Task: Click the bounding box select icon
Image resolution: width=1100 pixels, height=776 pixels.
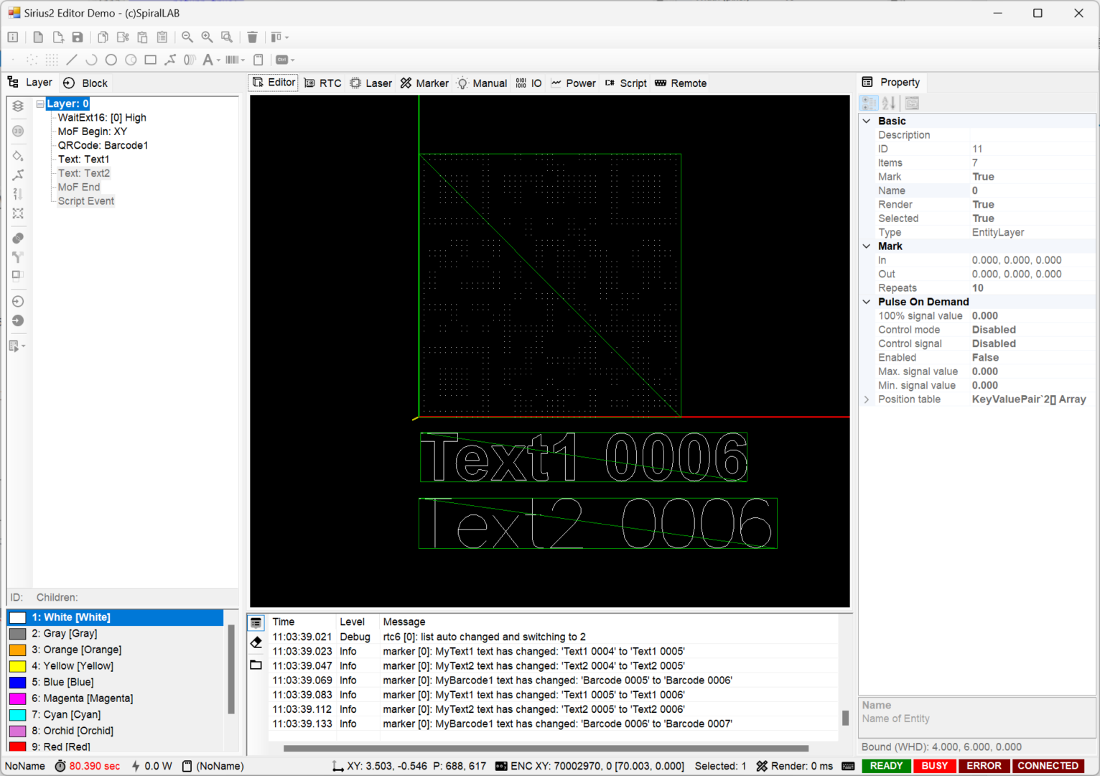Action: pyautogui.click(x=18, y=213)
